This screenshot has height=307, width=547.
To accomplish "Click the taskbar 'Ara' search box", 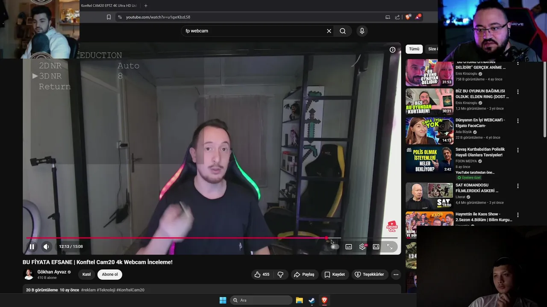I will coord(261,300).
